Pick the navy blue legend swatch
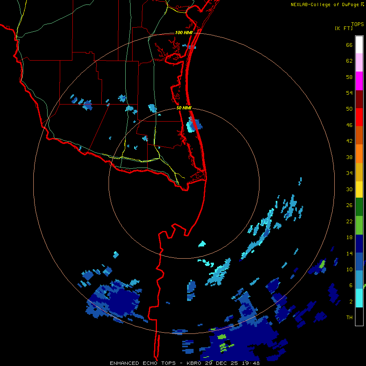Screen dimensions: 366x366 359,244
